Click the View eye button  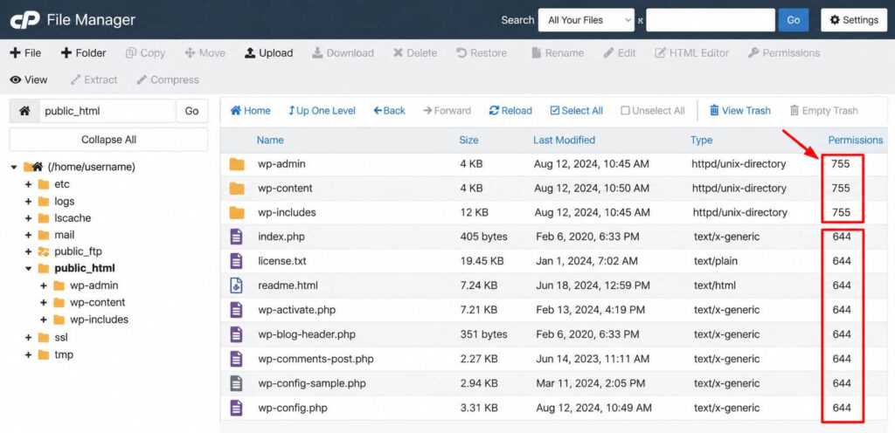point(29,79)
